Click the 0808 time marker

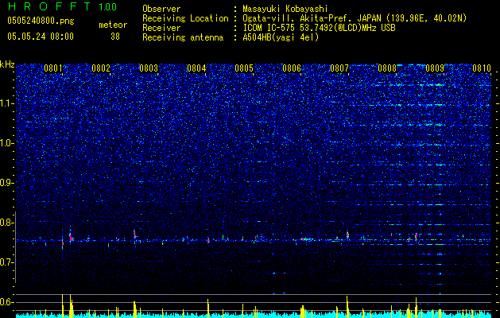(x=387, y=68)
